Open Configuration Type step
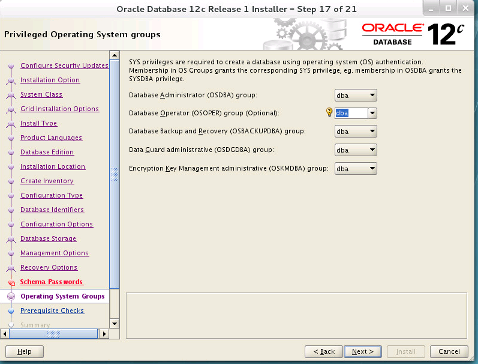Screen dimensions: 478x364 click(52, 195)
